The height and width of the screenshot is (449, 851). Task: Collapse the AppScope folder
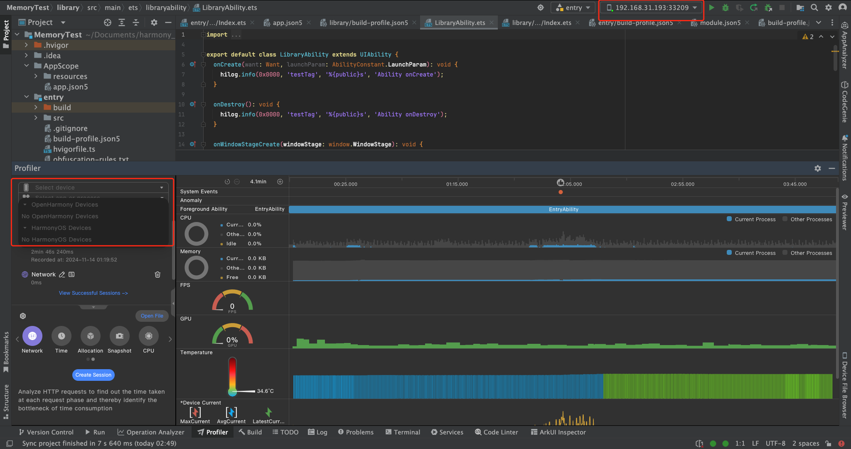point(27,66)
